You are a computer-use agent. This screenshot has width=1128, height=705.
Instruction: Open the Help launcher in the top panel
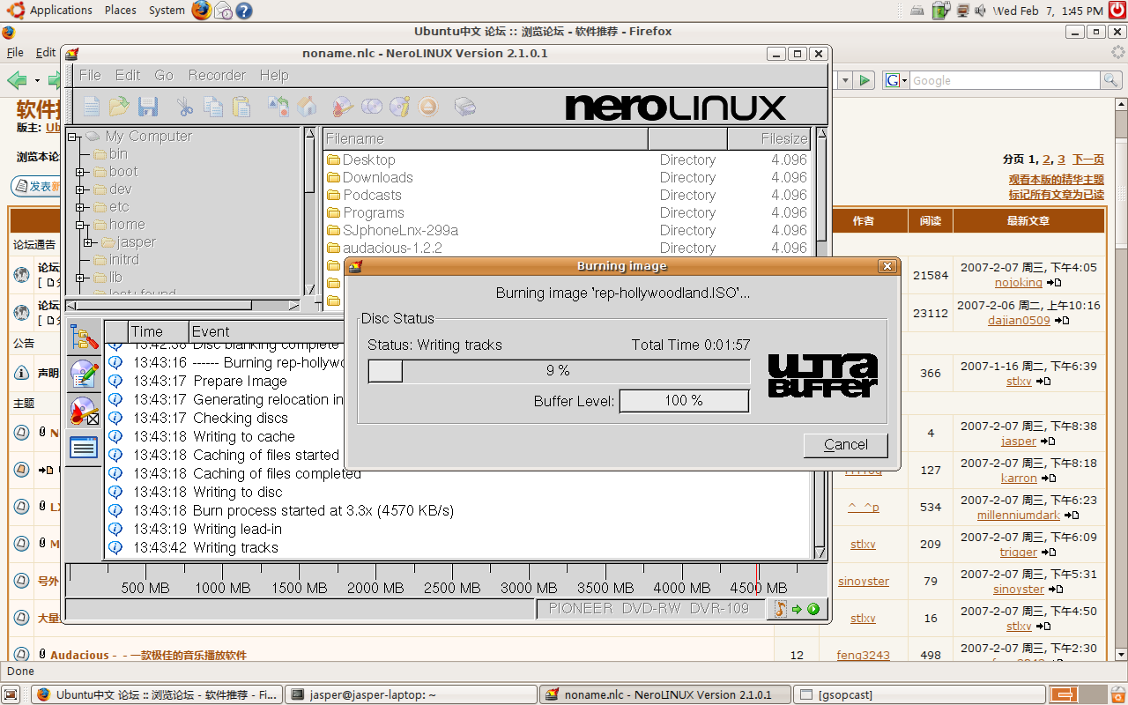pos(243,11)
